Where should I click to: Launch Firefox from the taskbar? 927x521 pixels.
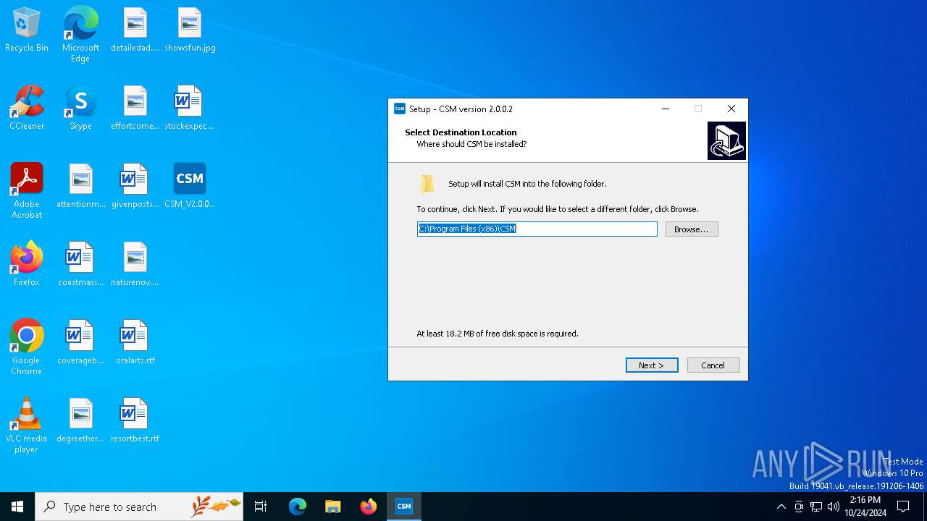369,507
